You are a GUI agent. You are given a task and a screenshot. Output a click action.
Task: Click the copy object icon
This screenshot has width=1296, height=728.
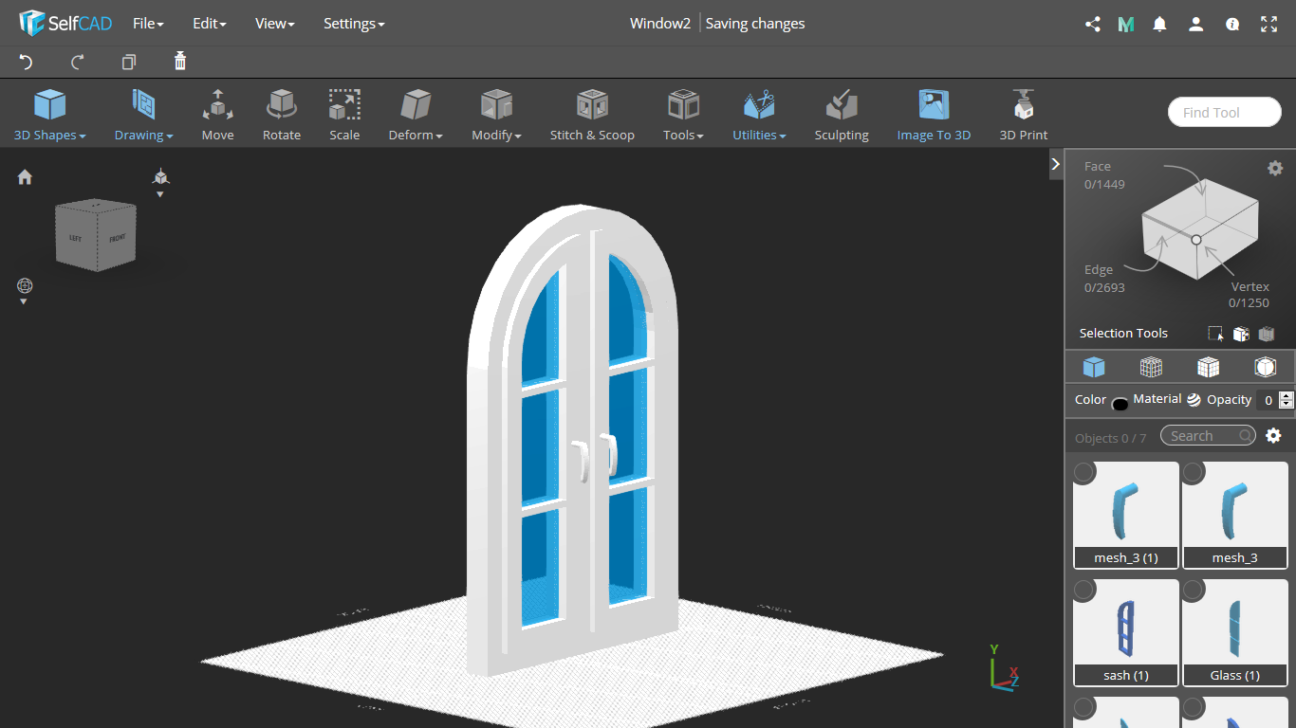pyautogui.click(x=129, y=62)
